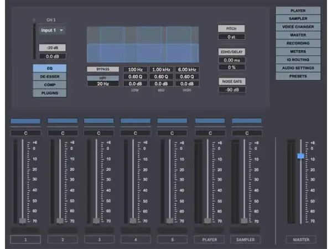The image size is (332, 249).
Task: Select the 0 % echo amount field
Action: point(232,68)
